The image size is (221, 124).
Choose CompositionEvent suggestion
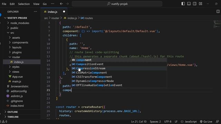[119, 64]
